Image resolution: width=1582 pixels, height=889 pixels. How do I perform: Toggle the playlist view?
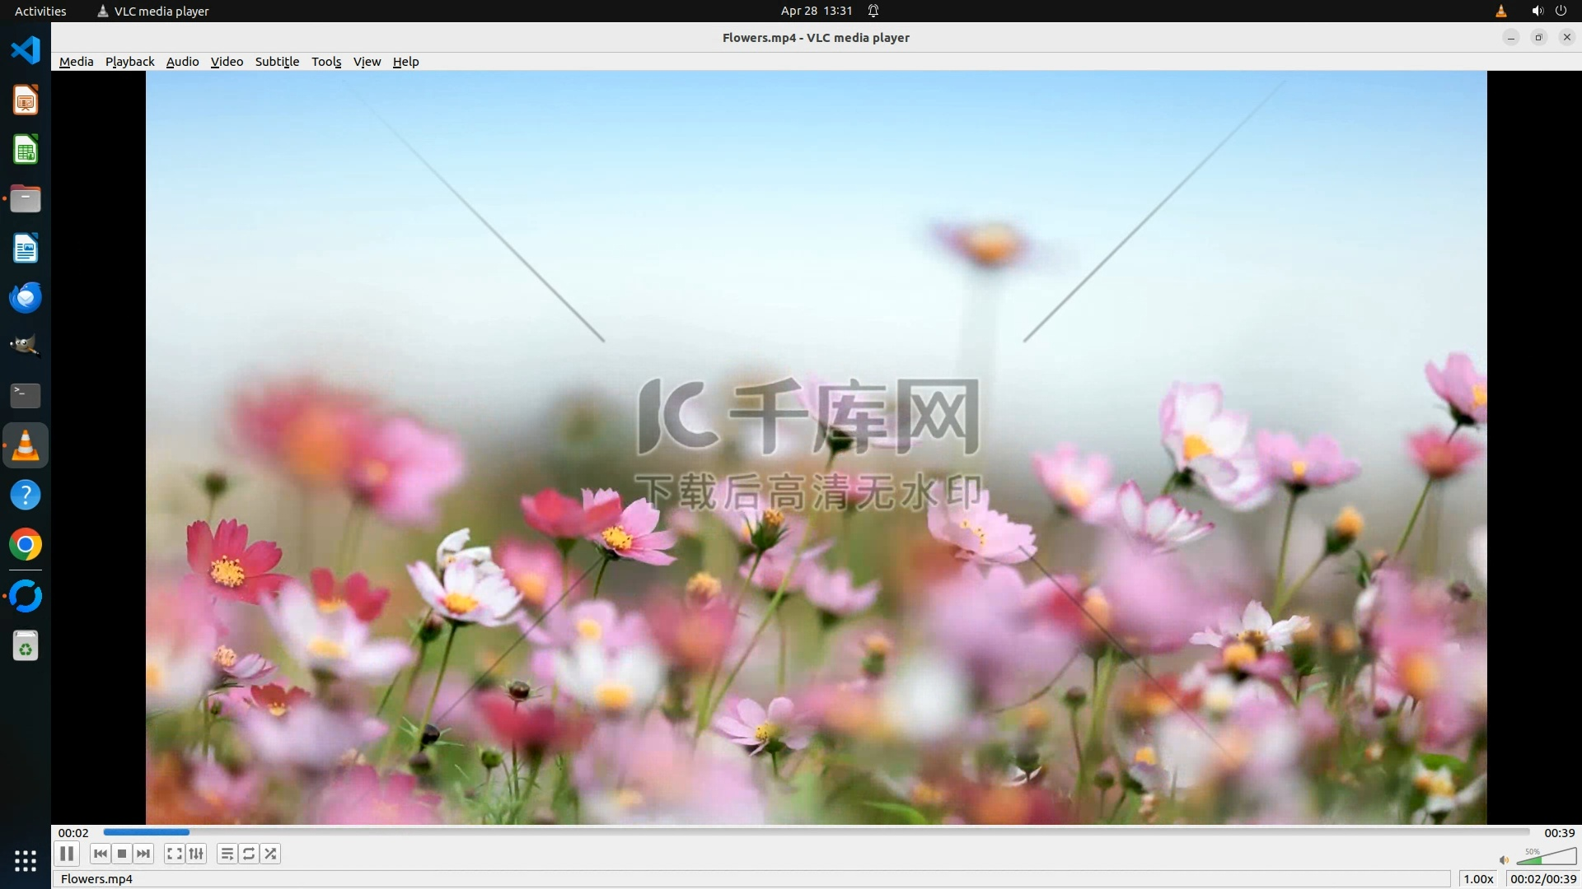click(227, 854)
